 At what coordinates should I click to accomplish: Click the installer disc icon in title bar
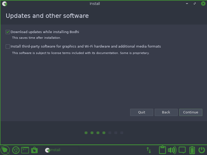tap(5, 4)
